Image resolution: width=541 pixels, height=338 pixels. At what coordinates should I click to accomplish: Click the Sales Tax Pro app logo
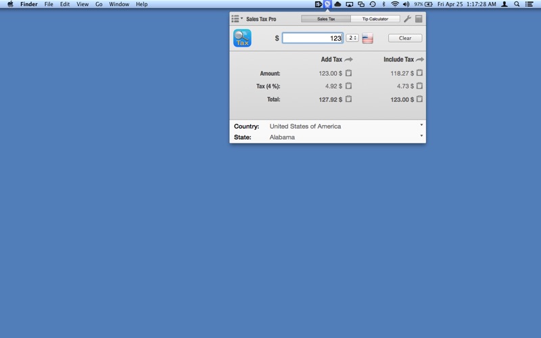coord(242,38)
